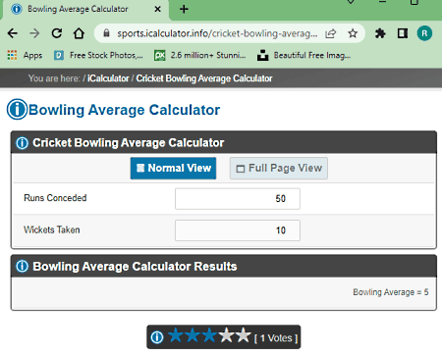Open Cricket Bowling Average Calculator breadcrumb

click(x=204, y=78)
